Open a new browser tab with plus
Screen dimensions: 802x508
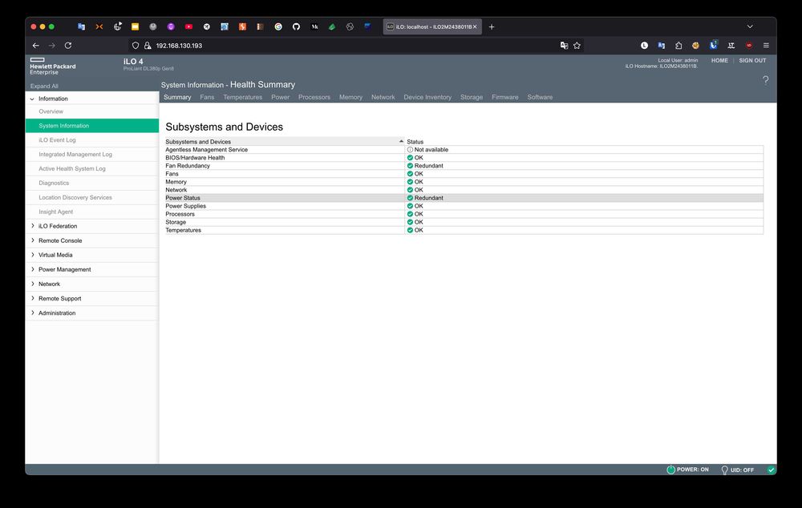click(x=492, y=26)
